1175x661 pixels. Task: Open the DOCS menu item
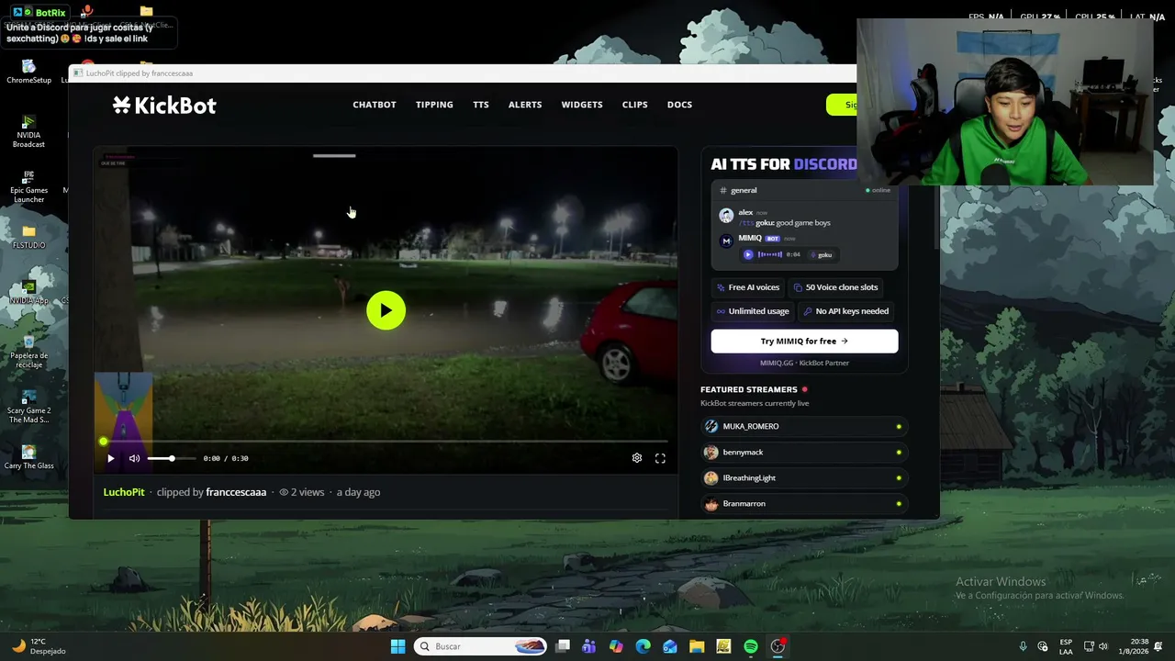pos(680,105)
